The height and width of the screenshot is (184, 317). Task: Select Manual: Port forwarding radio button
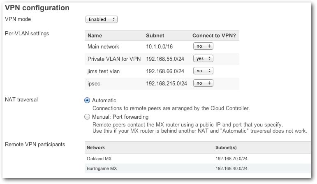click(x=87, y=117)
